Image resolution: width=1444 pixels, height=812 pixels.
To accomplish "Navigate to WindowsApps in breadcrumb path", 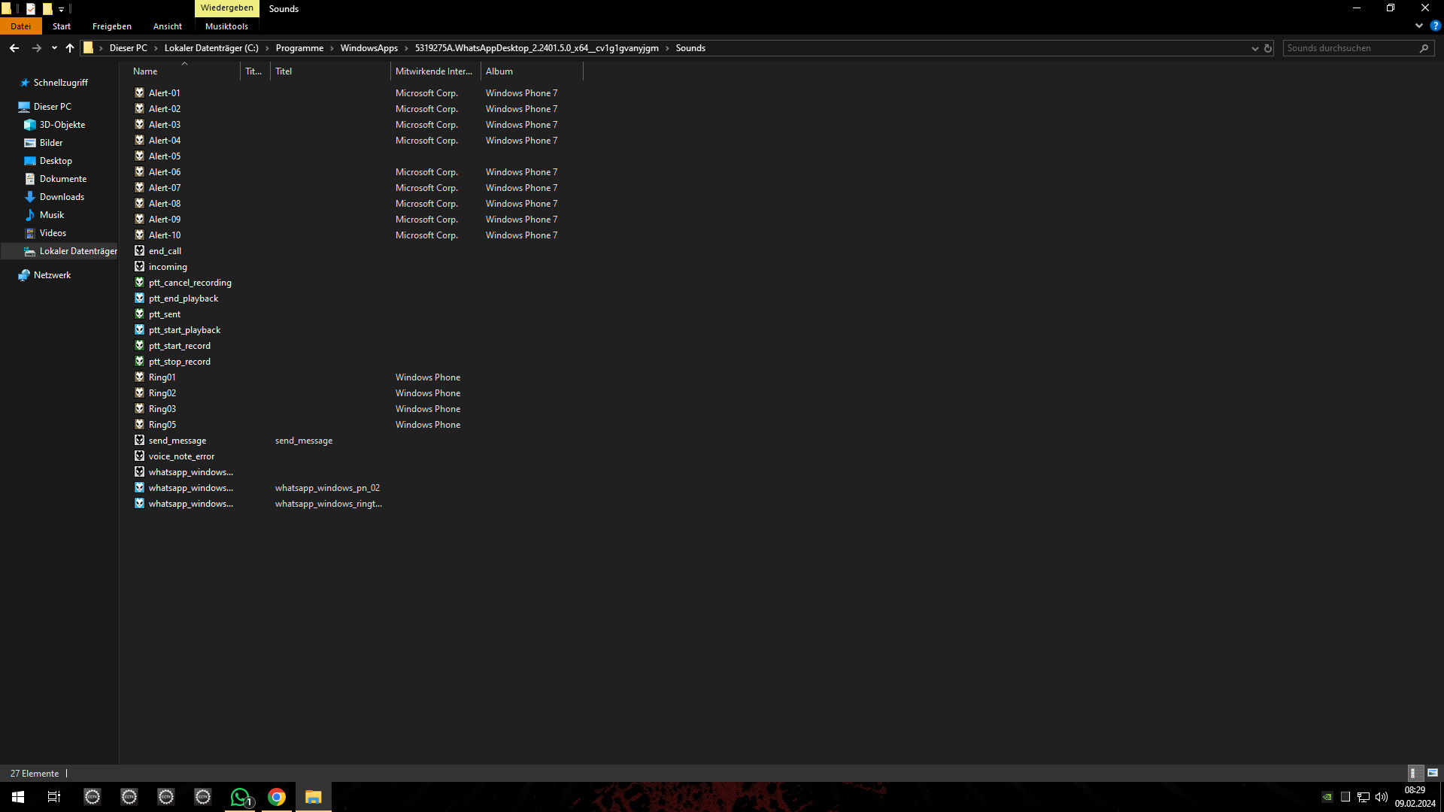I will (x=369, y=48).
